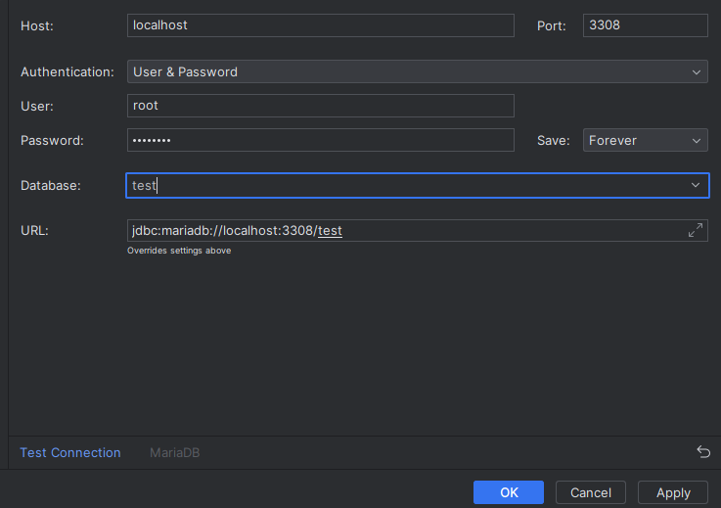Screen dimensions: 721x508
Task: Click the User input field
Action: (321, 106)
